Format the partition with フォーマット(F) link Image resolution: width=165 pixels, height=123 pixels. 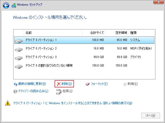(x=99, y=84)
